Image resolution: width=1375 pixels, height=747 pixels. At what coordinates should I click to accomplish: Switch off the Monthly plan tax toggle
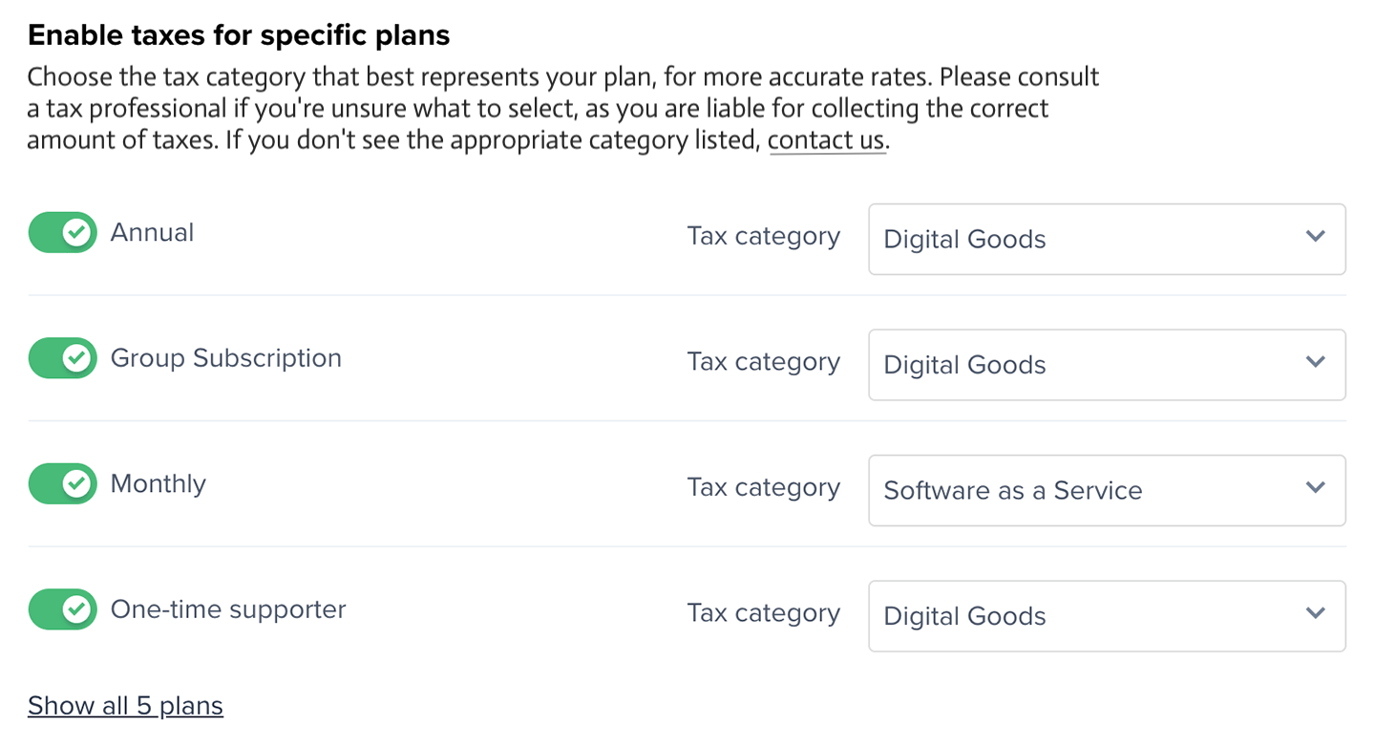click(x=62, y=484)
